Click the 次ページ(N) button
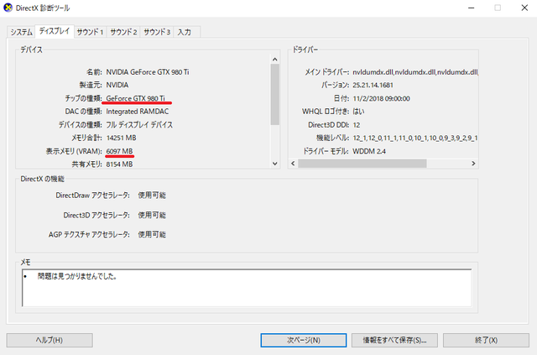This screenshot has height=355, width=537. coord(304,340)
